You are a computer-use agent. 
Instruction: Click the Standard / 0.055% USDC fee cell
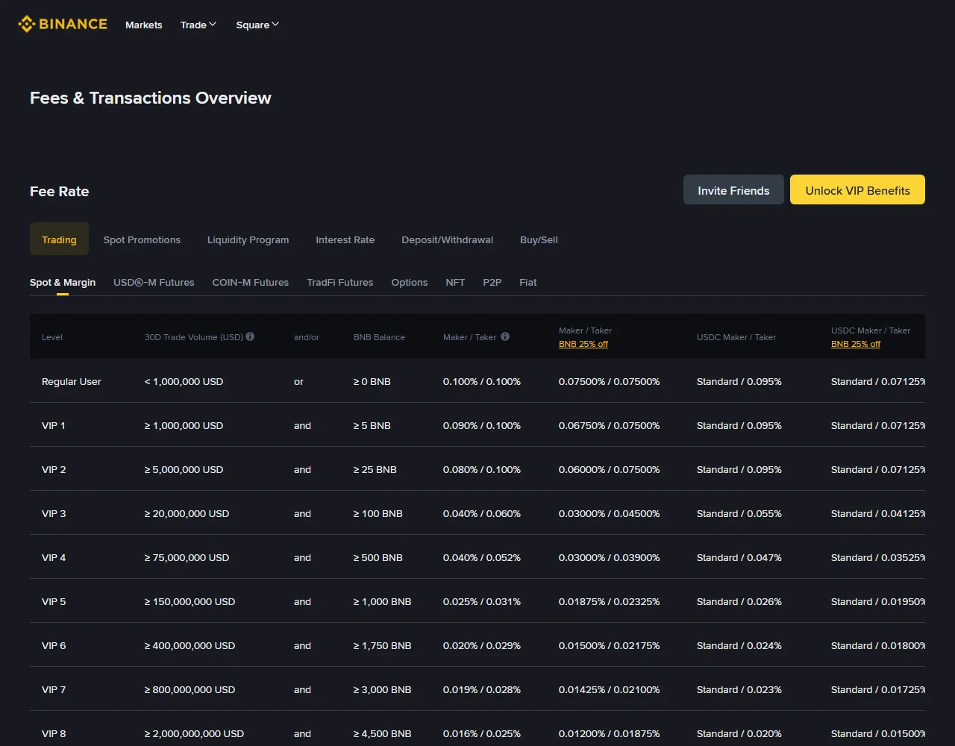[739, 513]
